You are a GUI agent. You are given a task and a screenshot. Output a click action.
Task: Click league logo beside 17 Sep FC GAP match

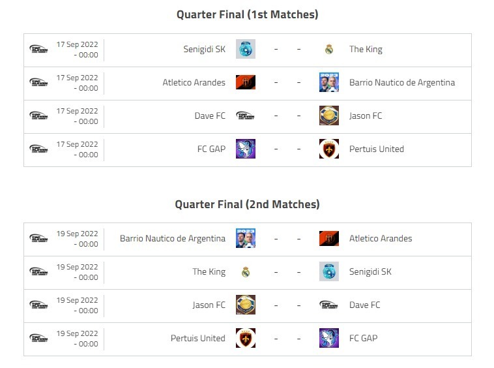click(x=38, y=149)
